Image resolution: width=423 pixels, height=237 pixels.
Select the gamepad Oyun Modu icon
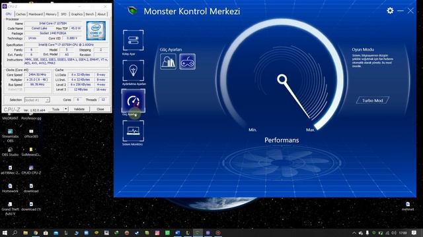click(188, 61)
